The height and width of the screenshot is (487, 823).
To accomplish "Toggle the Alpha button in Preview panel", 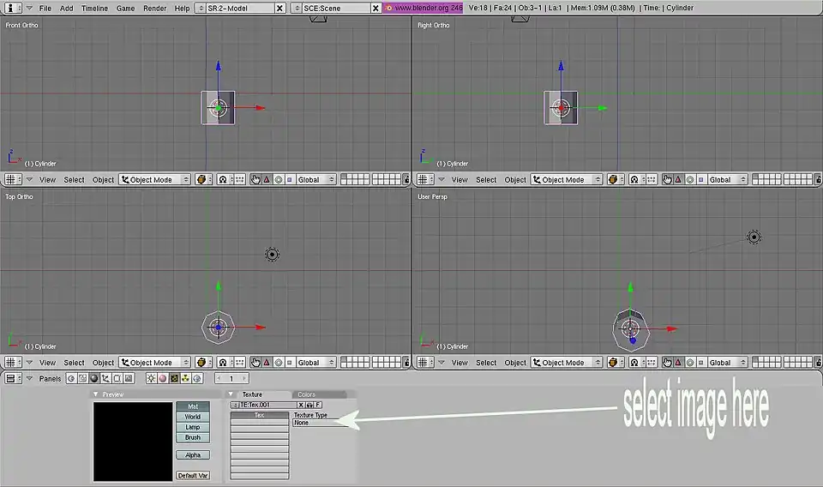I will pyautogui.click(x=193, y=455).
